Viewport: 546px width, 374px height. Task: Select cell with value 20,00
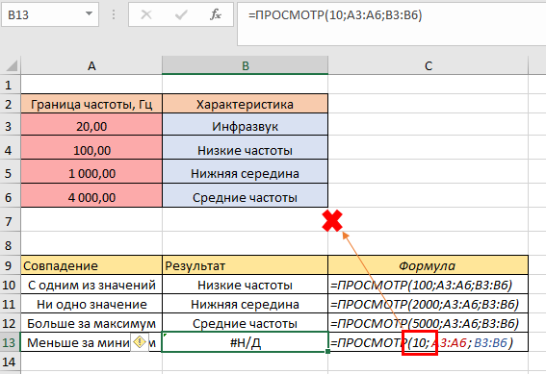[91, 125]
